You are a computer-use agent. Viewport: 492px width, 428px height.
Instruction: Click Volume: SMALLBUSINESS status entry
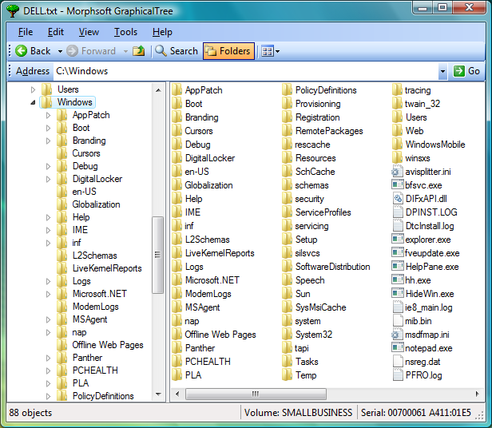[x=298, y=413]
